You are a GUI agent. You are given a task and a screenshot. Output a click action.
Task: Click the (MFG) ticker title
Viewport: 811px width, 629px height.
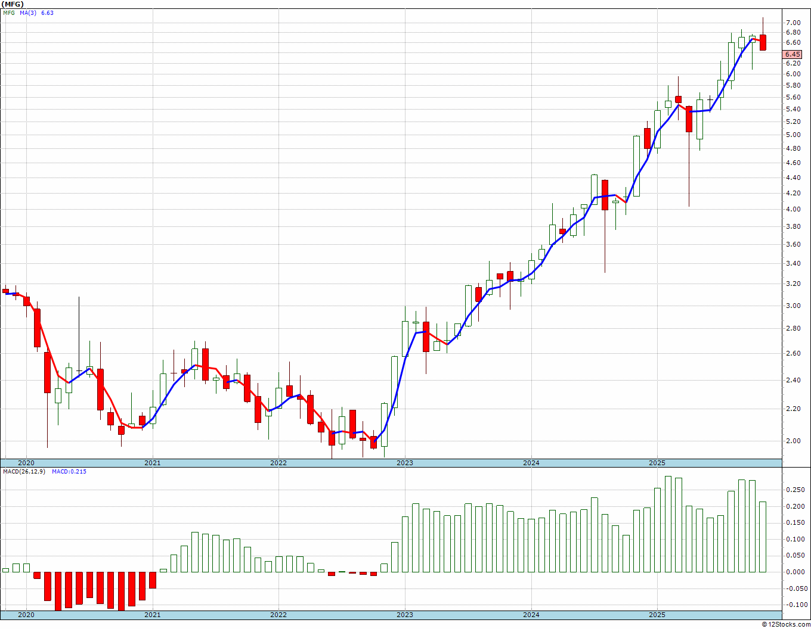pyautogui.click(x=12, y=4)
